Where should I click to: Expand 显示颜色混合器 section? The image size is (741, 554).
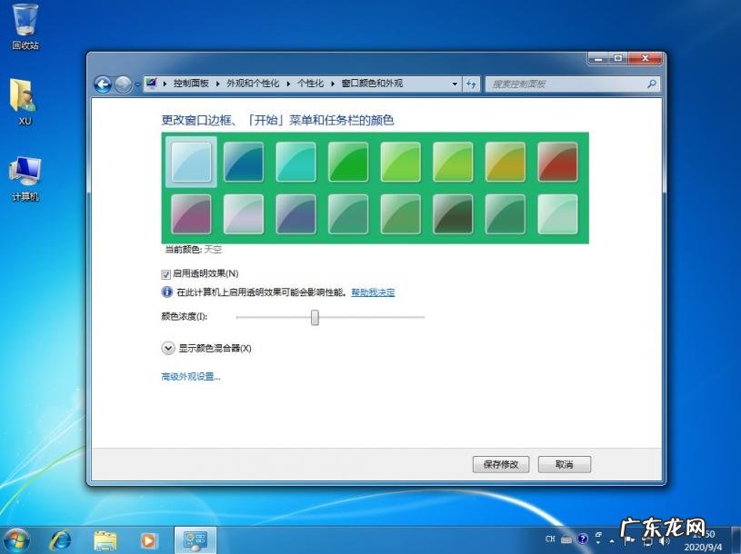coord(168,348)
